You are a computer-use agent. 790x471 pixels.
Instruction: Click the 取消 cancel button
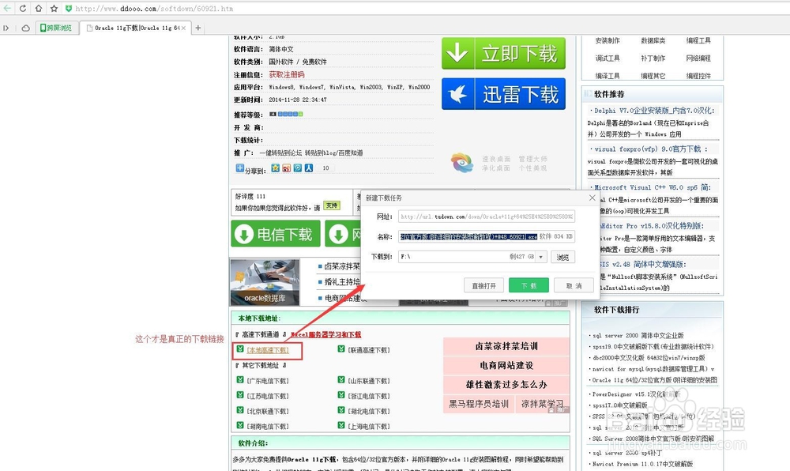574,285
